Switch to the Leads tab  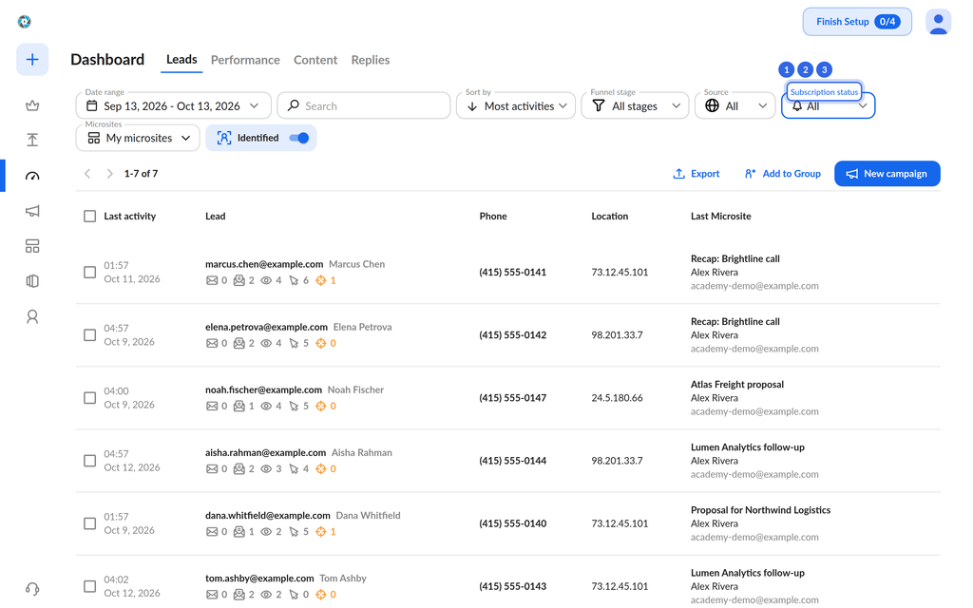[x=181, y=60]
